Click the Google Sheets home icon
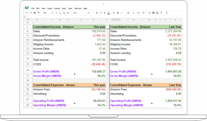Screen dimensions: 207x121 pyautogui.click(x=27, y=7)
